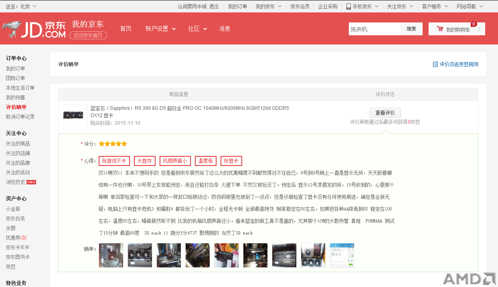
Task: Click 退出 to log out
Action: 214,6
